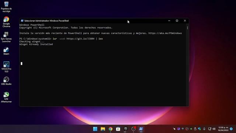The width and height of the screenshot is (236, 133).
Task: Open the Windows Start menu
Action: point(95,129)
